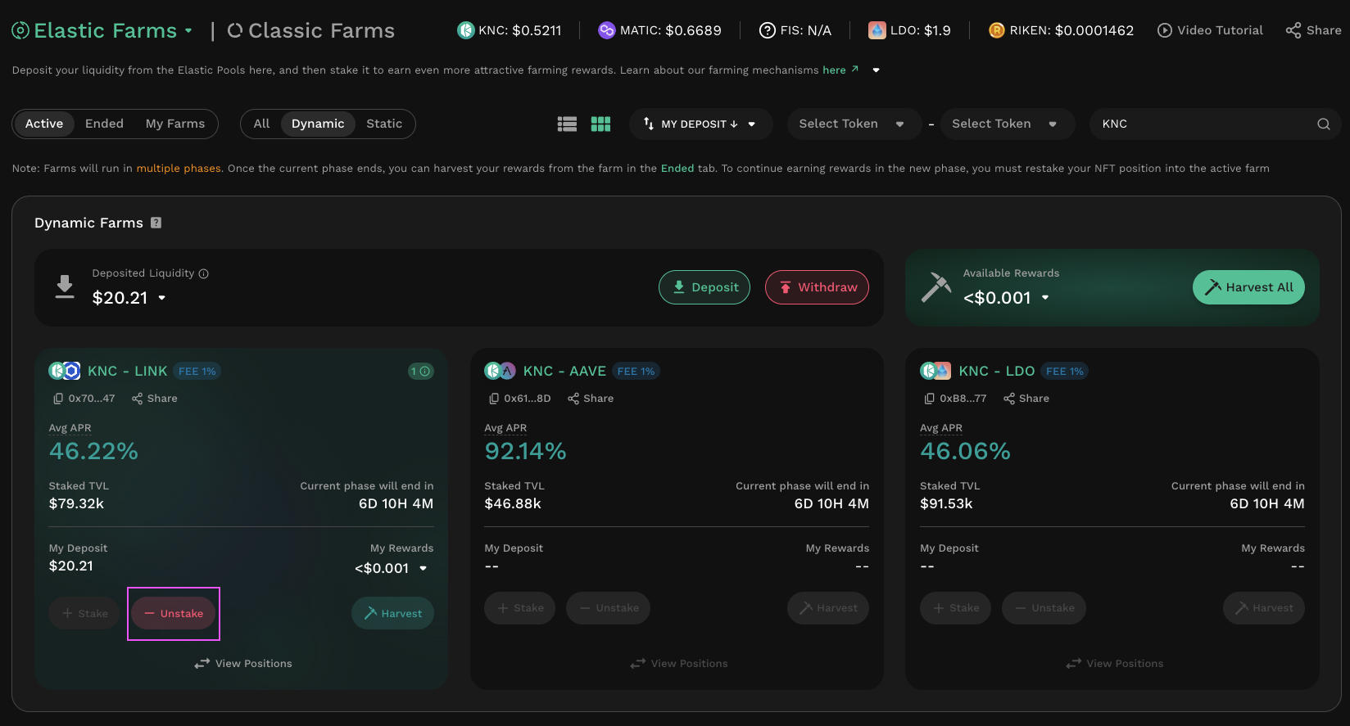Show only Static farms

383,124
